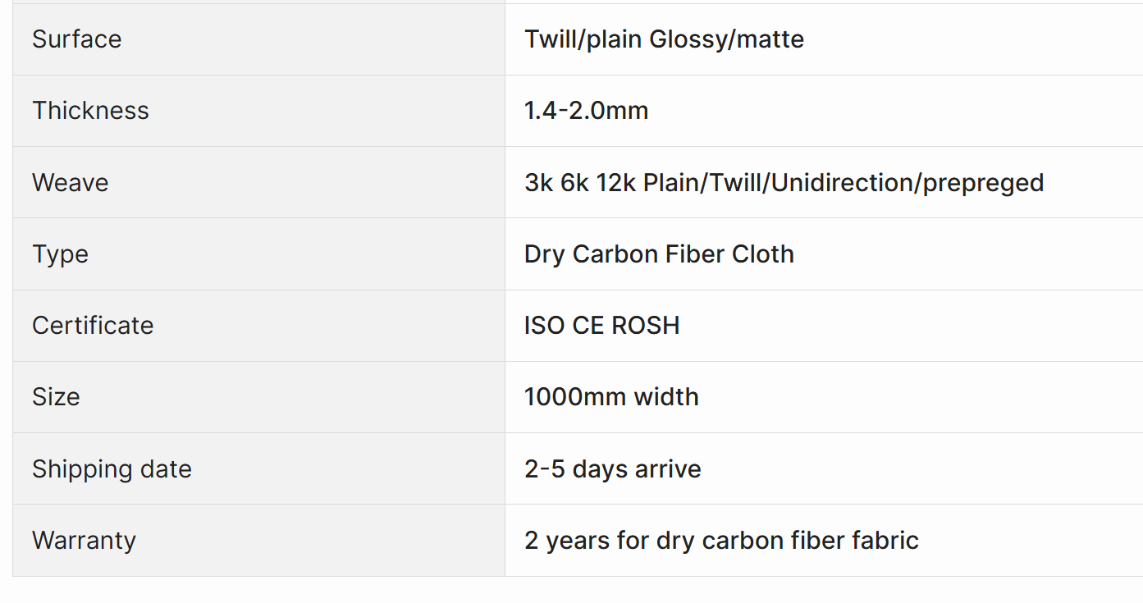This screenshot has height=603, width=1143.
Task: Click the Surface label cell
Action: 77,39
